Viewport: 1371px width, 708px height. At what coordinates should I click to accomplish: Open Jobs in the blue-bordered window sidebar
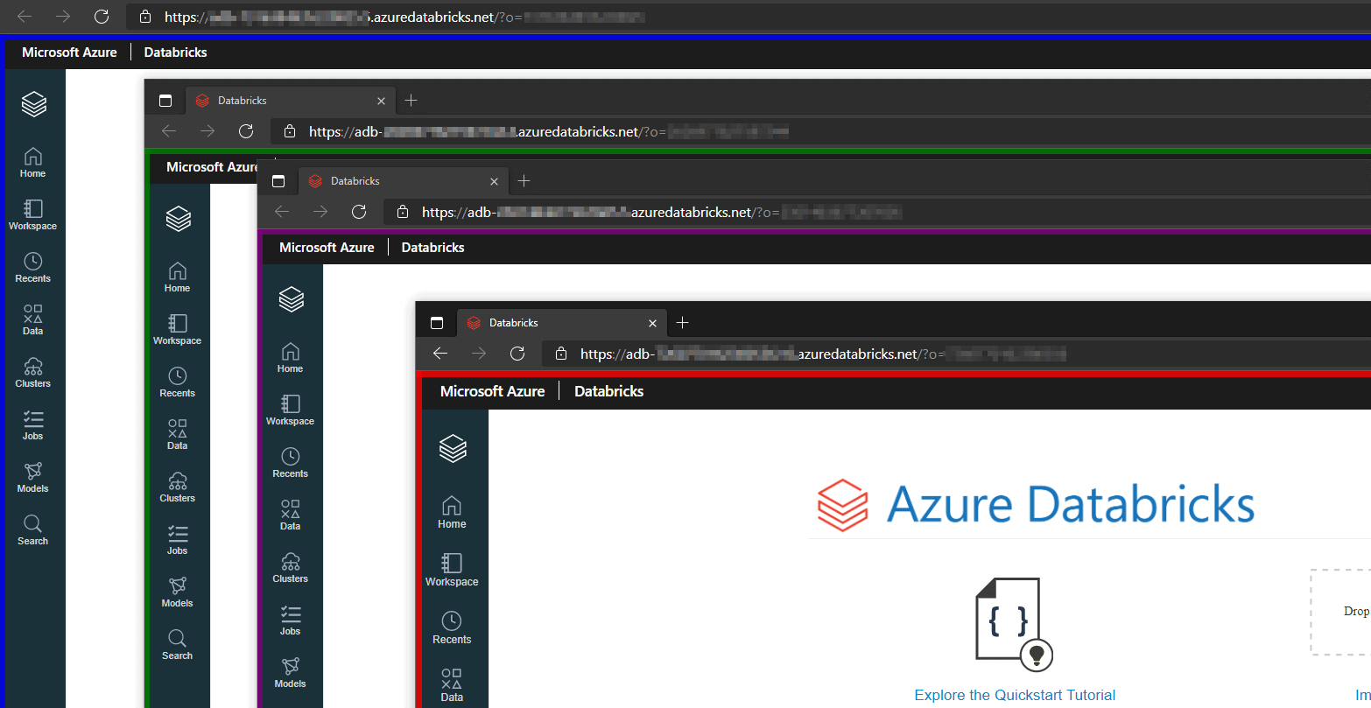tap(32, 425)
